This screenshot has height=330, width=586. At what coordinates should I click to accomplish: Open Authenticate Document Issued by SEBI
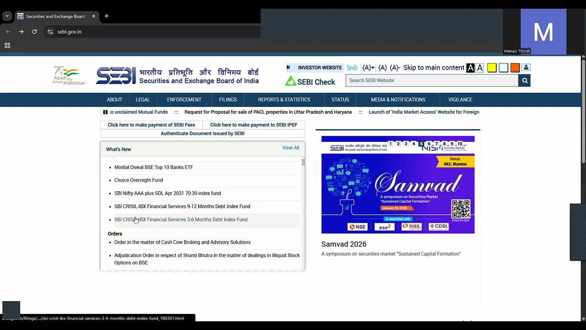pyautogui.click(x=202, y=133)
